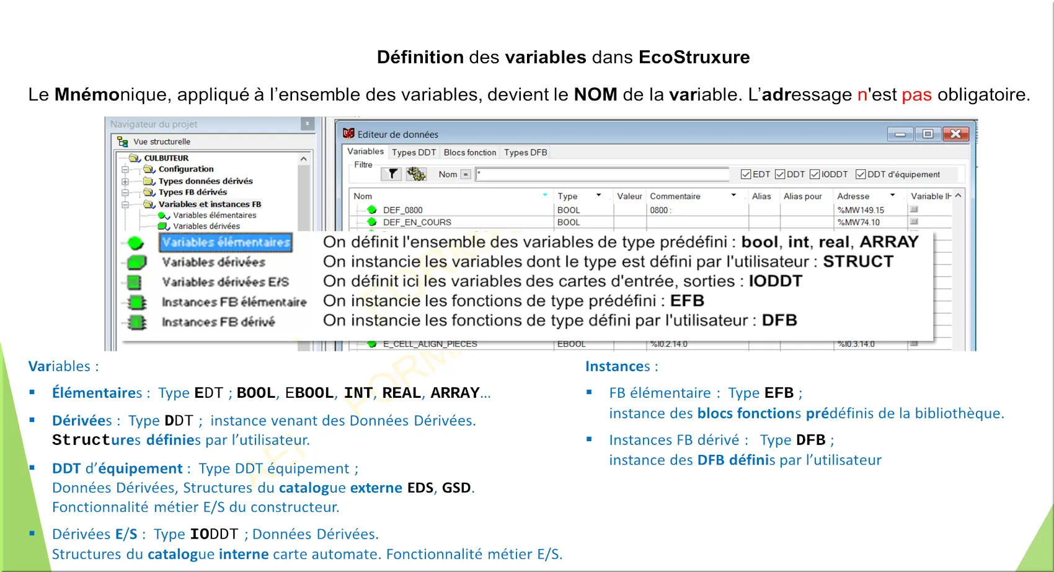Click the green circle icon beside highlighted Variables élémentaires

coord(136,243)
